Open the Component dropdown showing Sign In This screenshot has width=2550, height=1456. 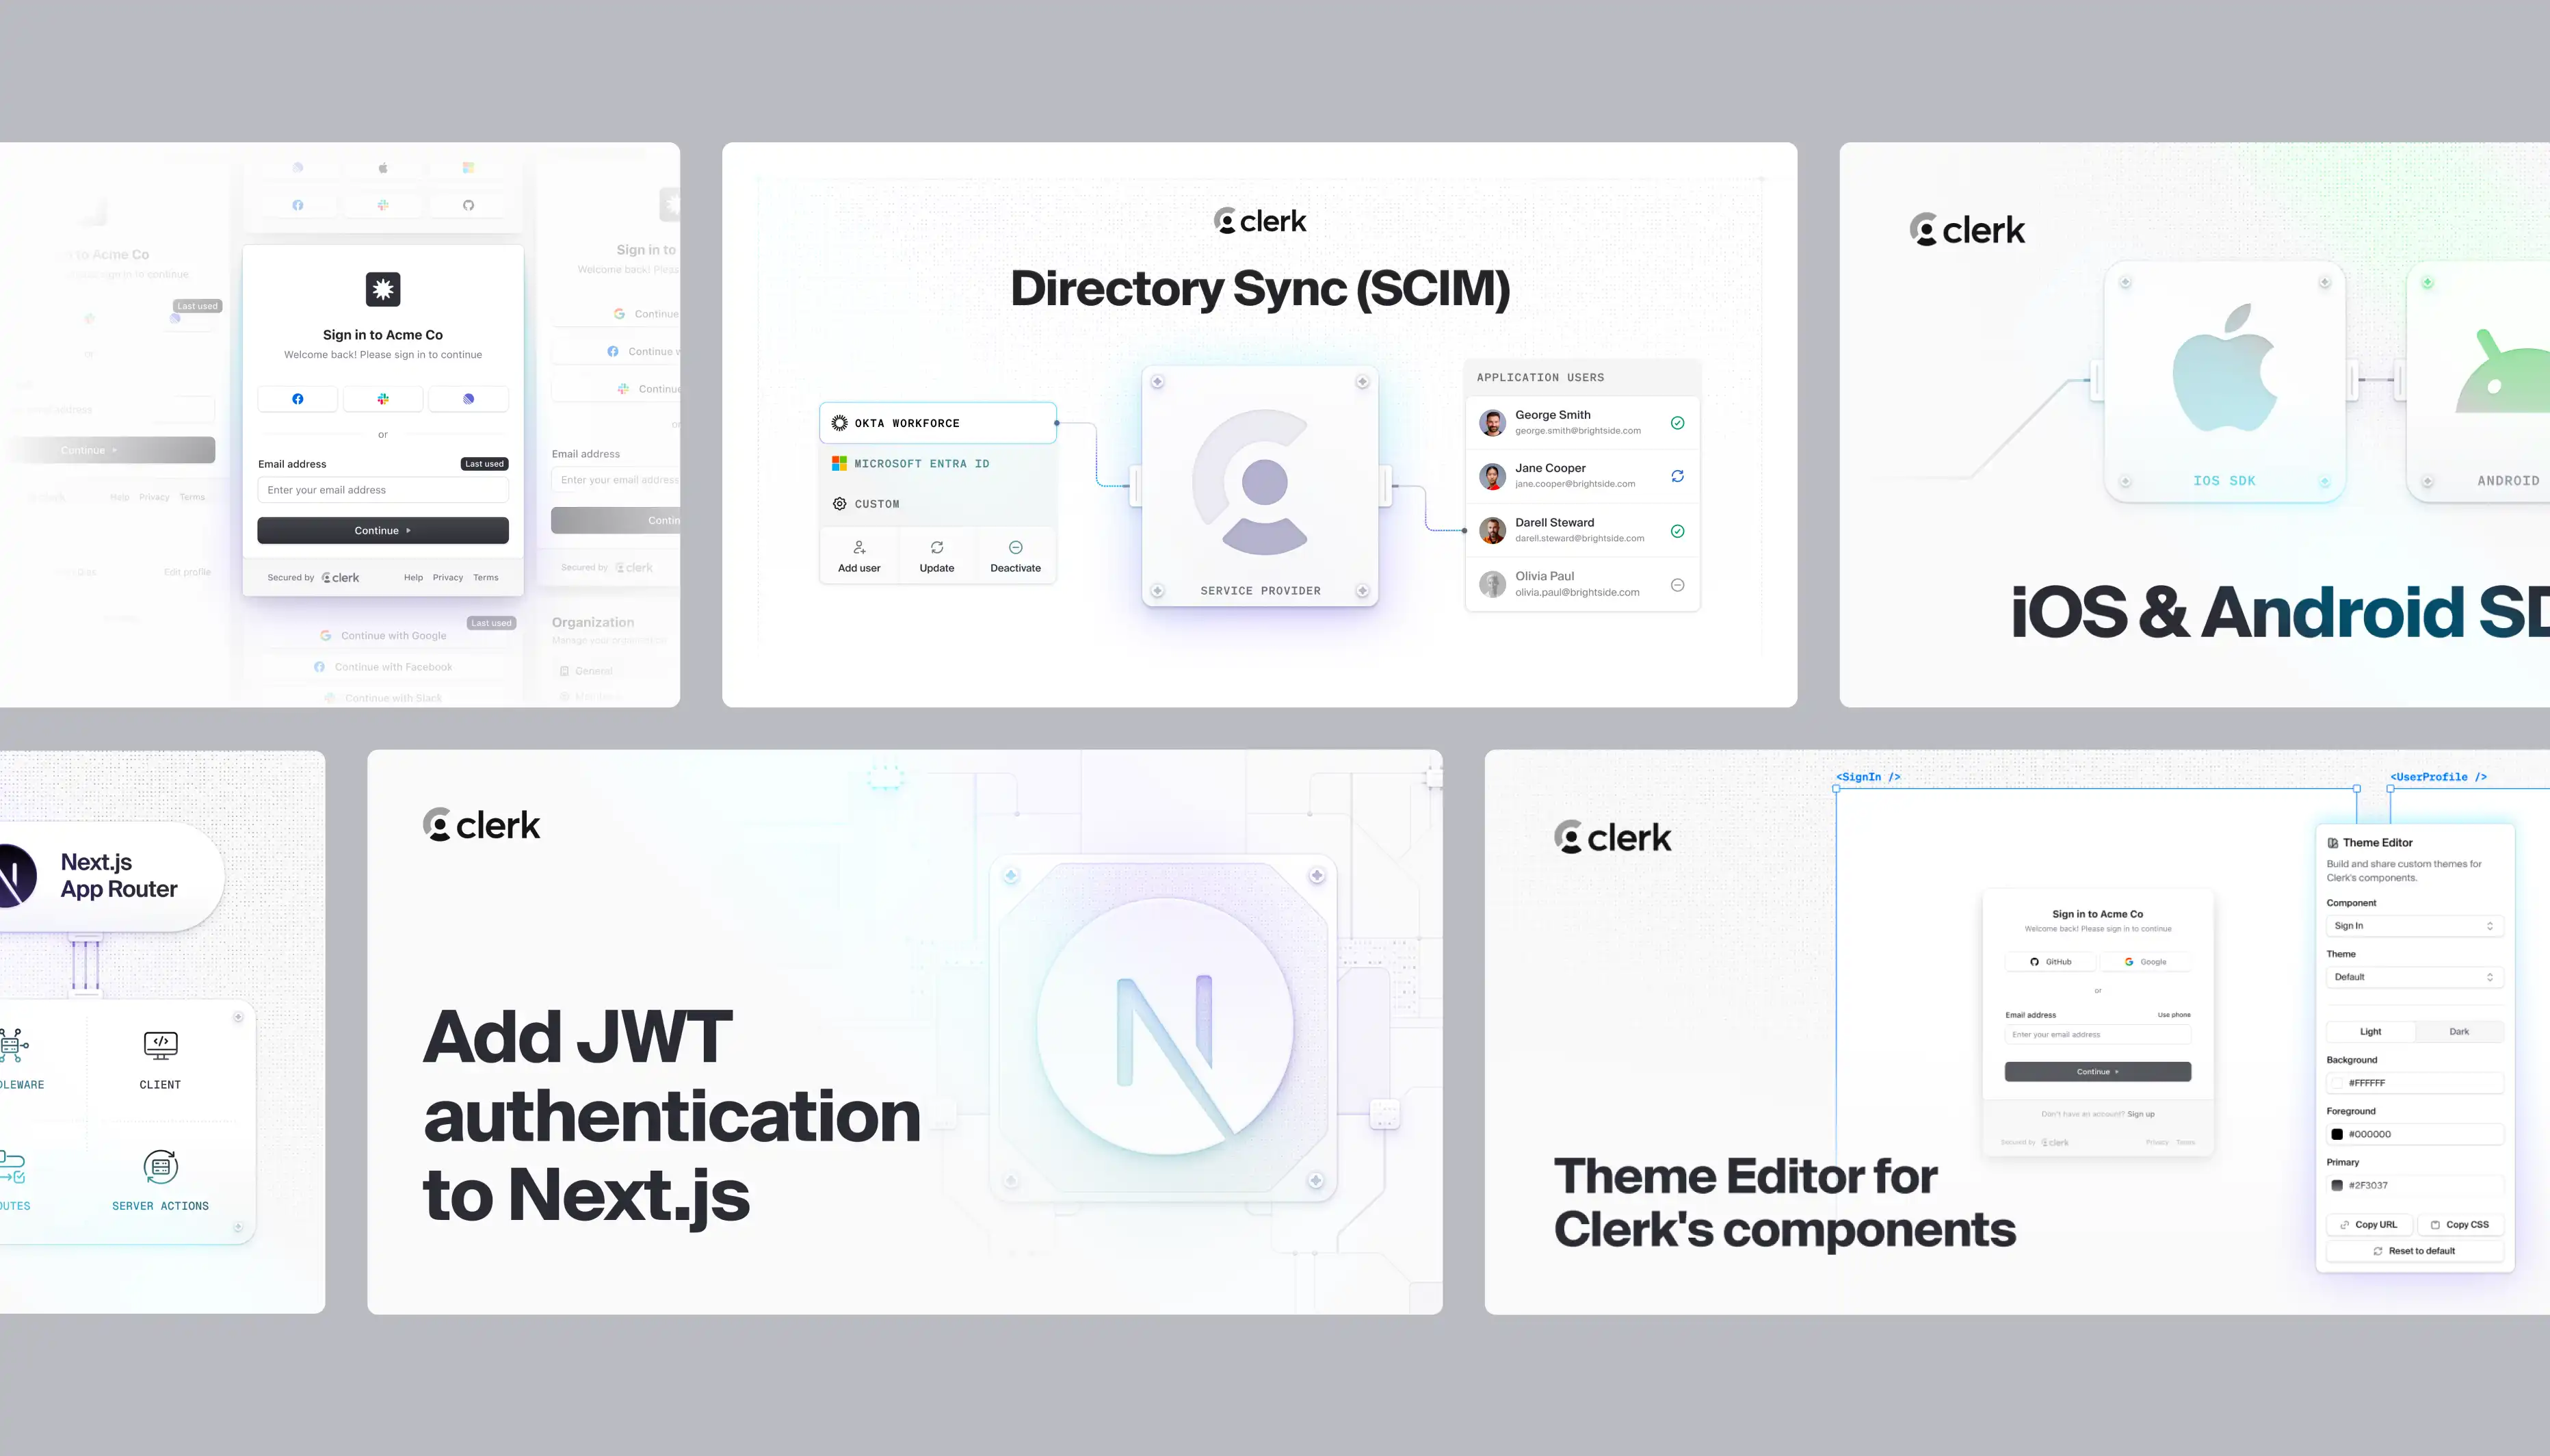click(2414, 926)
